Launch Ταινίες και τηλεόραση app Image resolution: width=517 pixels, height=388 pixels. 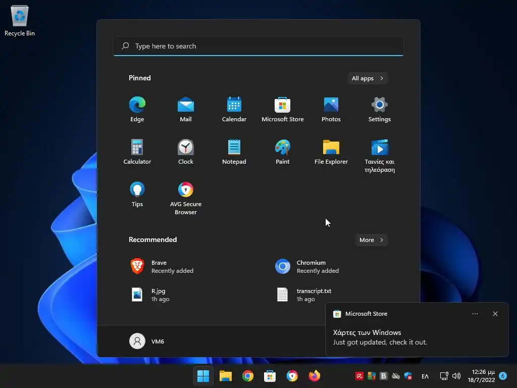pos(380,156)
